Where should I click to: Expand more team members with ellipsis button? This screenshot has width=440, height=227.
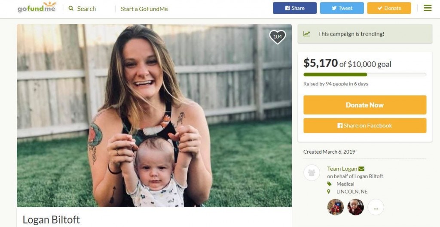pyautogui.click(x=376, y=207)
